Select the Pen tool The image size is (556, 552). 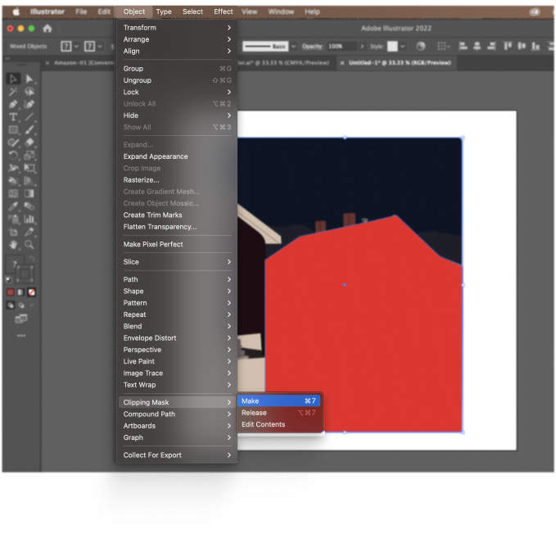[x=13, y=104]
